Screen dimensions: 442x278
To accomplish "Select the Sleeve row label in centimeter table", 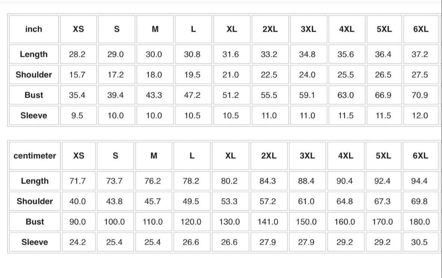I will tap(34, 242).
